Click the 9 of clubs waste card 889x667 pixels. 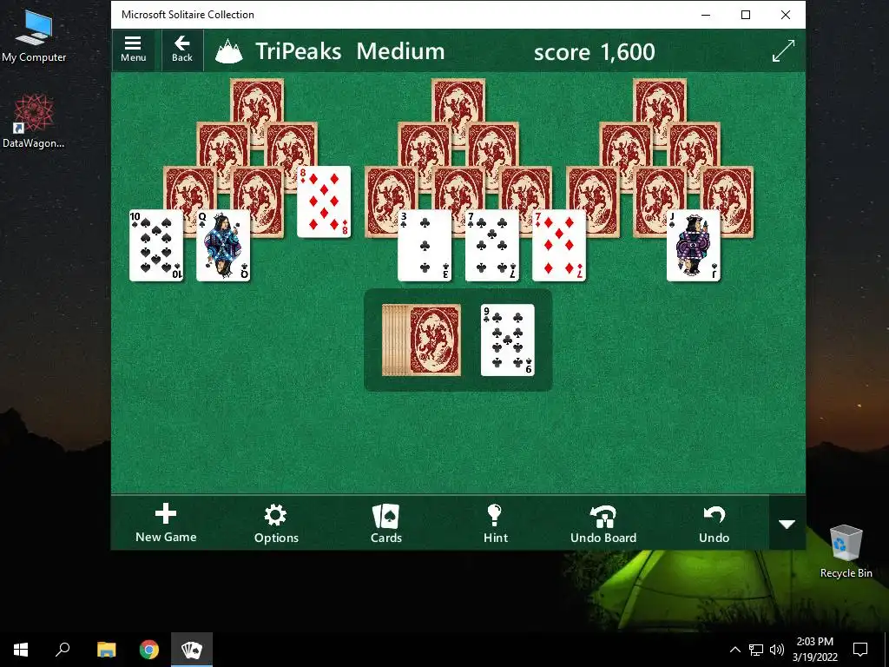pyautogui.click(x=507, y=340)
